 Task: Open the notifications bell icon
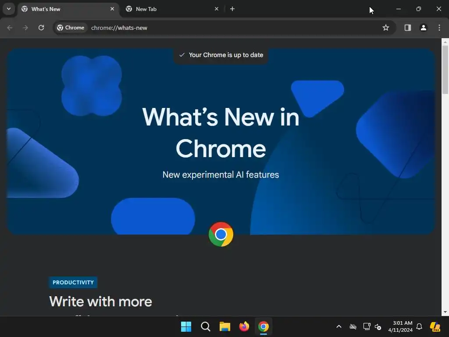tap(419, 326)
